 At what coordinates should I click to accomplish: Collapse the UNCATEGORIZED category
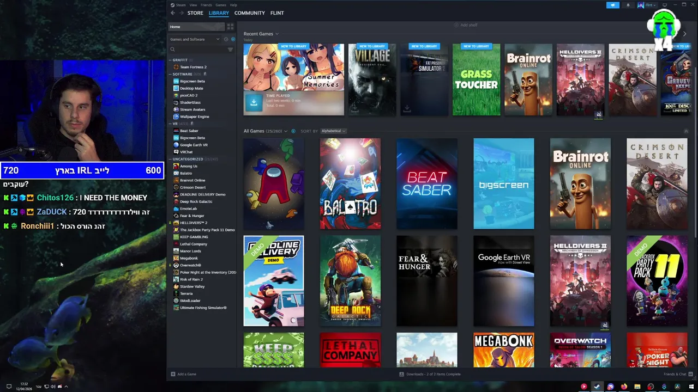coord(170,159)
